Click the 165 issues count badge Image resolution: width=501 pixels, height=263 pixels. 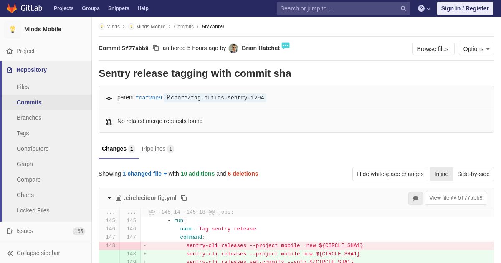pyautogui.click(x=79, y=231)
